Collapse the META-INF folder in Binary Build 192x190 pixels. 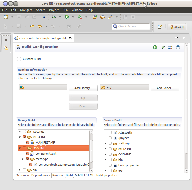tap(20, 137)
